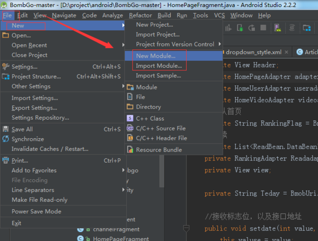Screen dimensions: 318x241
Task: Choose Print... with the printer icon
Action: (63, 160)
